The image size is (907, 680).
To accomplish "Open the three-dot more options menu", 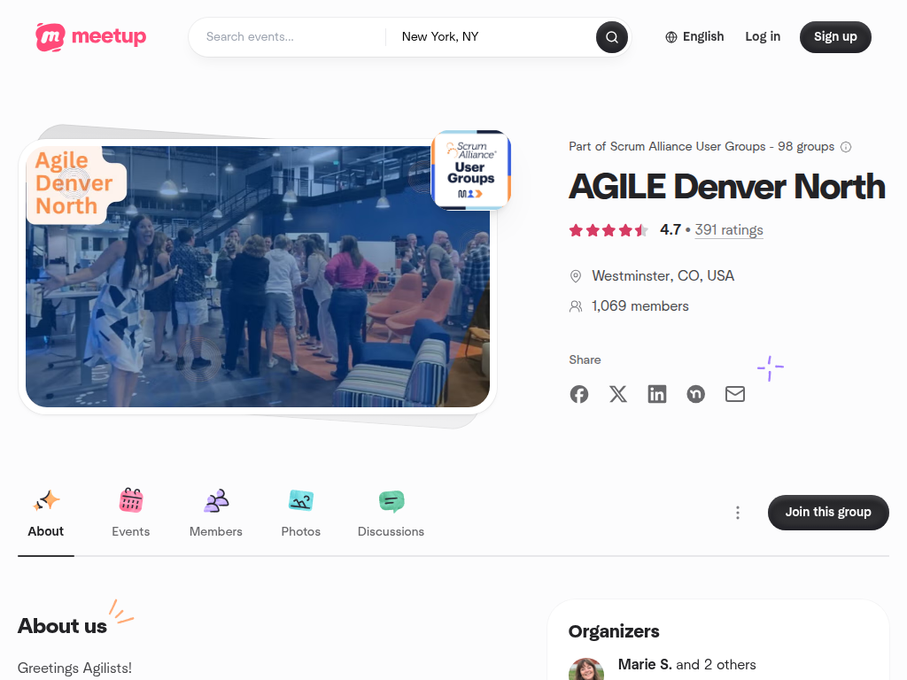I will pos(738,513).
